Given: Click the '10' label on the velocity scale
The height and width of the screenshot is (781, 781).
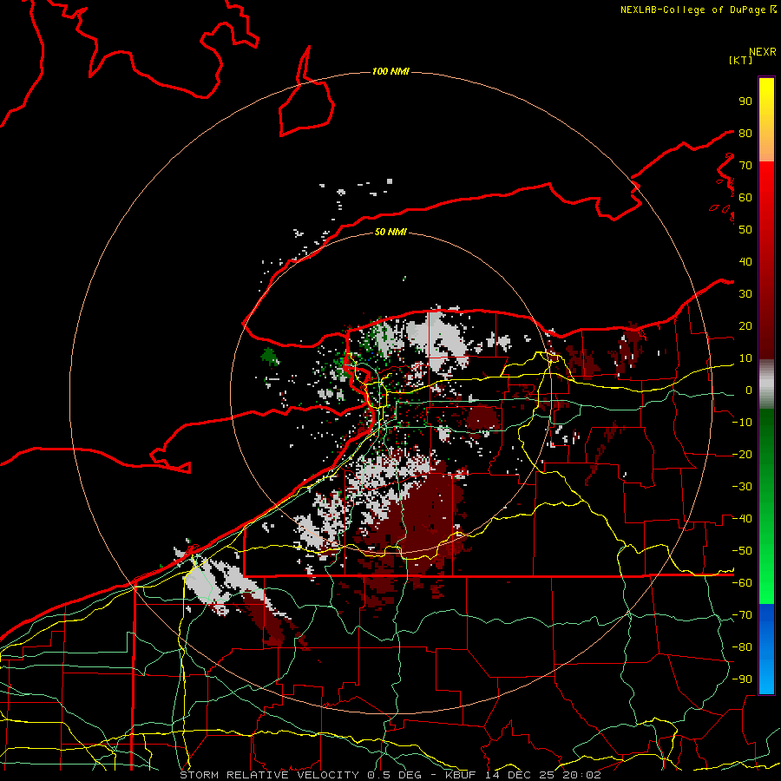Looking at the screenshot, I should pos(745,358).
